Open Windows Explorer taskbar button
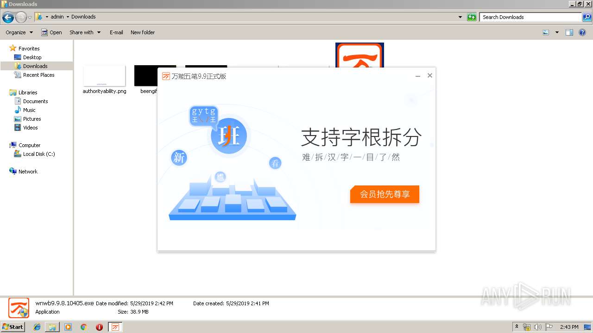 tap(52, 327)
